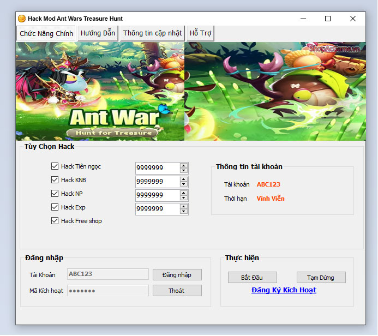Increase the Hack Tiên ngọc value with up arrow

184,165
